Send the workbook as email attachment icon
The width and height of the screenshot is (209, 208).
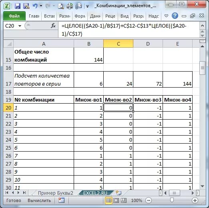tap(78, 6)
